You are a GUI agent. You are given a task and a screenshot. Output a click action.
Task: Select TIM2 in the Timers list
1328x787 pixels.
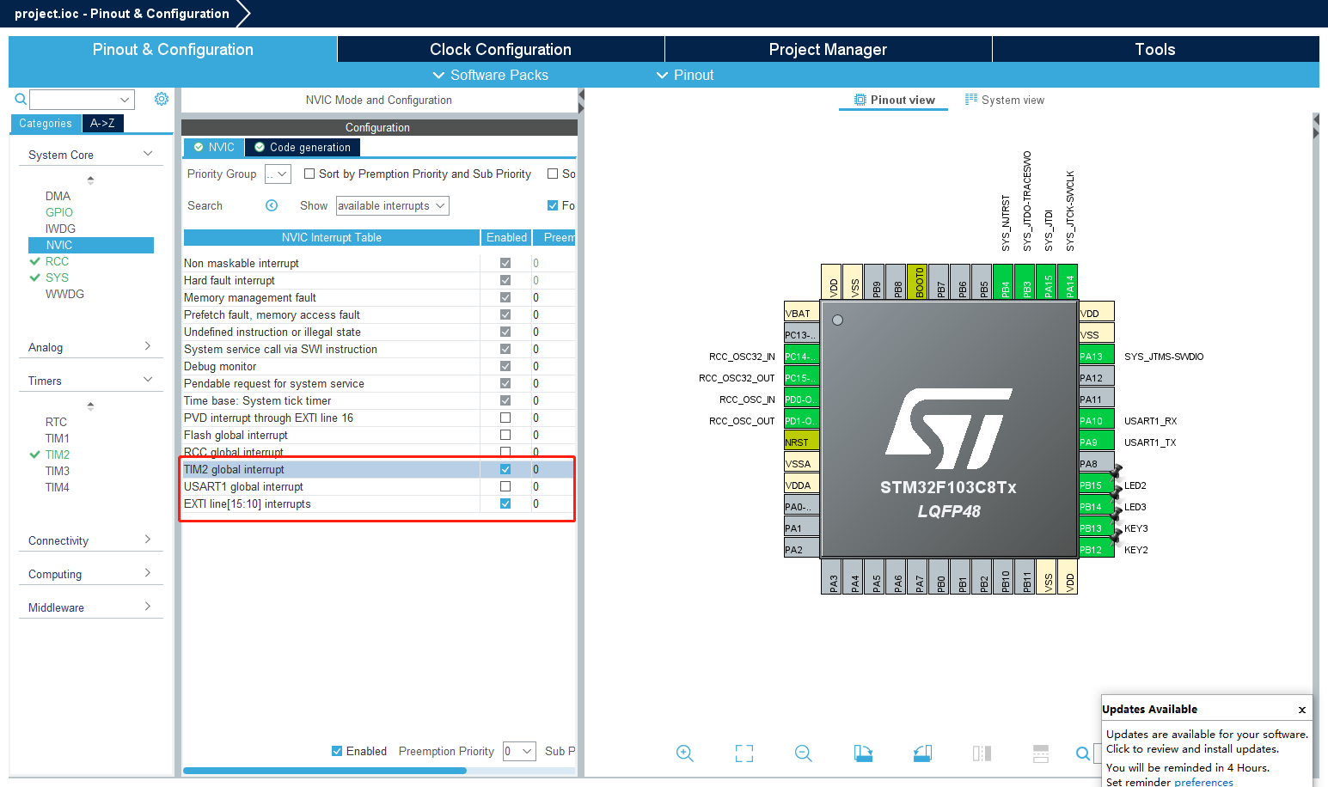coord(58,455)
